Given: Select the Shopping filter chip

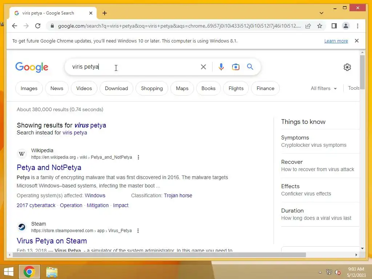Looking at the screenshot, I should coord(152,88).
